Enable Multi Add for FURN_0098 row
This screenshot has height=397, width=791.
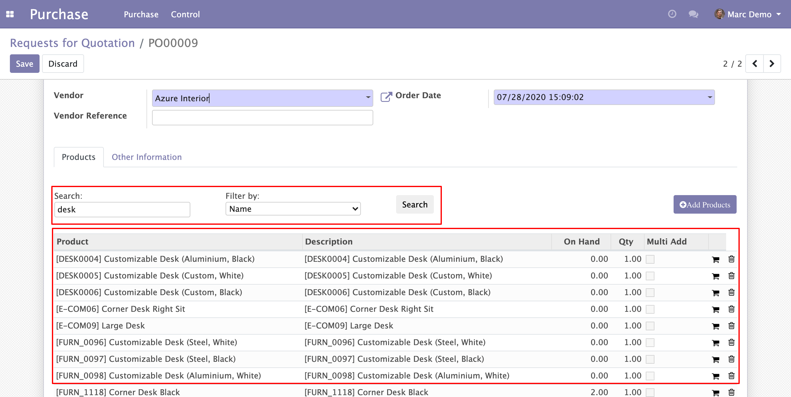tap(650, 376)
